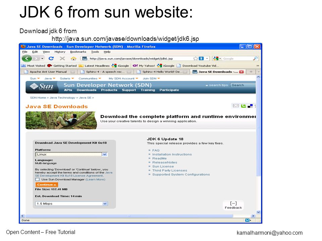
Task: Click the Java Technology breadcrumb link
Action: pos(62,98)
